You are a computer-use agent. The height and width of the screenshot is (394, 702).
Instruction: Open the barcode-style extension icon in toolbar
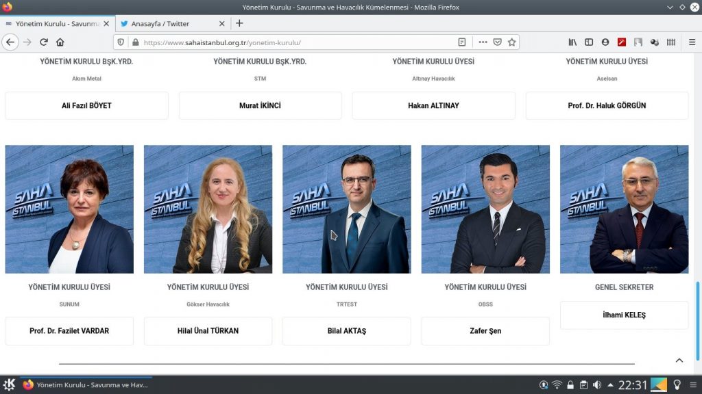(x=671, y=42)
